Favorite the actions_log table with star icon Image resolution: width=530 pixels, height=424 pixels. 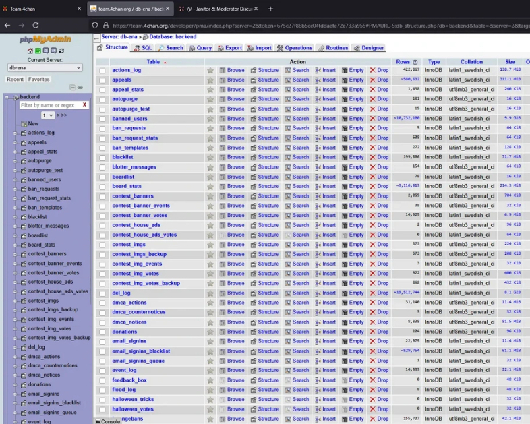(x=210, y=70)
